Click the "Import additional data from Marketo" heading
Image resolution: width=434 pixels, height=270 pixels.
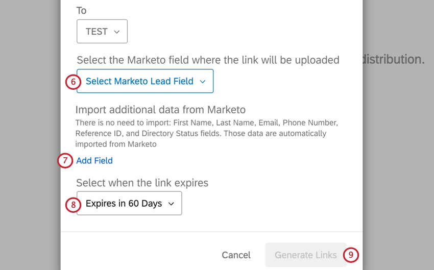[x=160, y=110]
